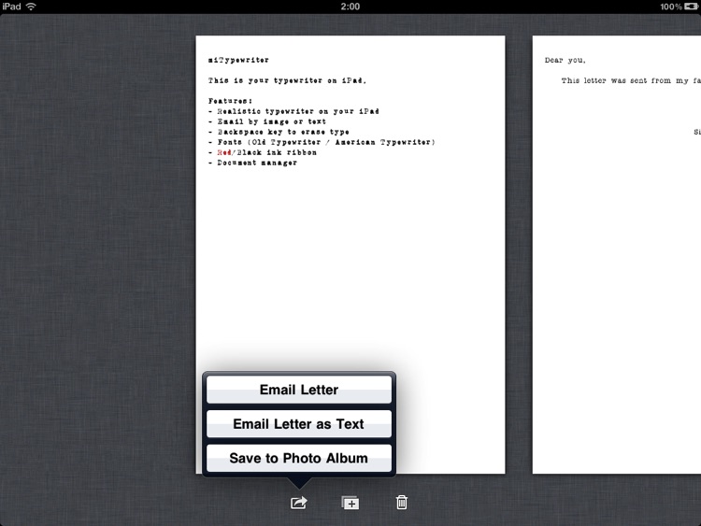Tap the 100% battery percentage
The height and width of the screenshot is (526, 701).
[x=671, y=7]
